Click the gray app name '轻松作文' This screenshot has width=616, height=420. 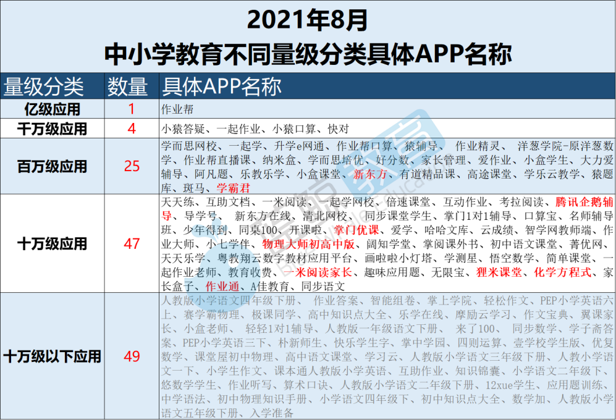(506, 301)
